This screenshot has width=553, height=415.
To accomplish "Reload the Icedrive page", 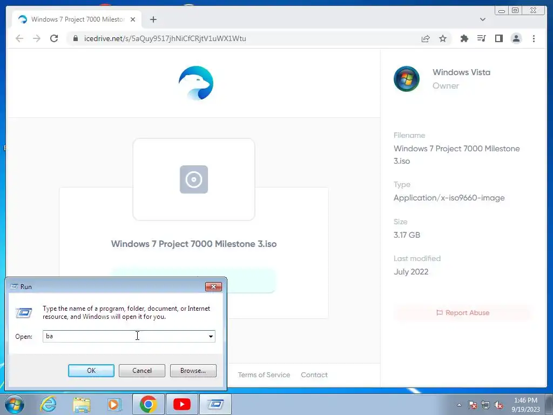I will 54,38.
